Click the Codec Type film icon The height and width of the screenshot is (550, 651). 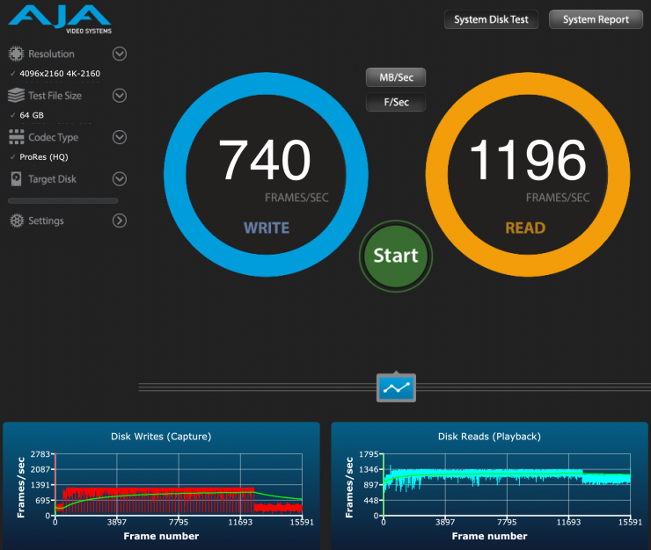point(16,137)
